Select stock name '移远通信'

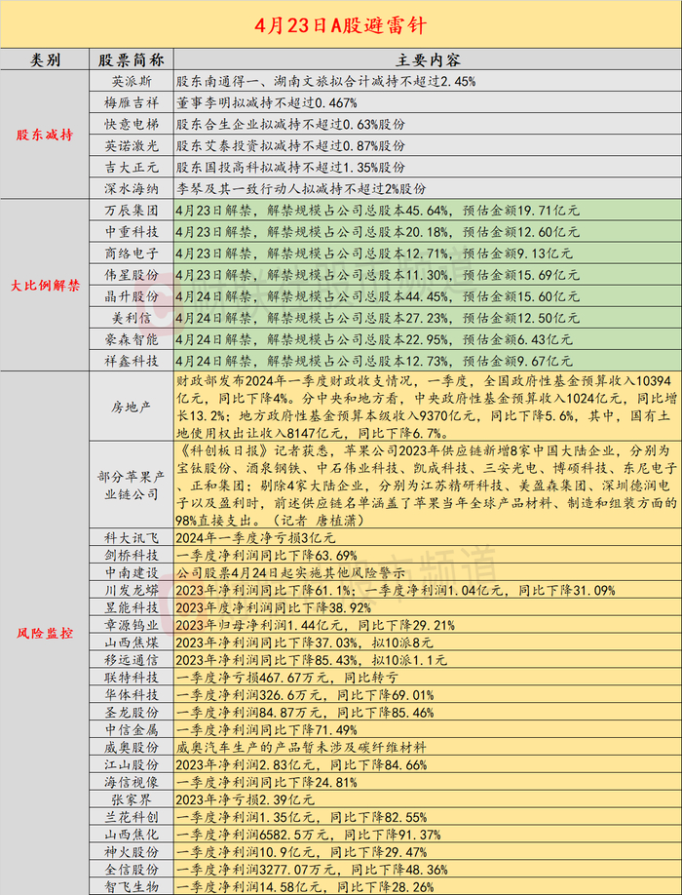coord(132,660)
